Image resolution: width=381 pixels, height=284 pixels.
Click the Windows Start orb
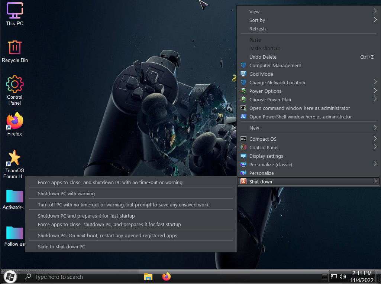coord(10,277)
